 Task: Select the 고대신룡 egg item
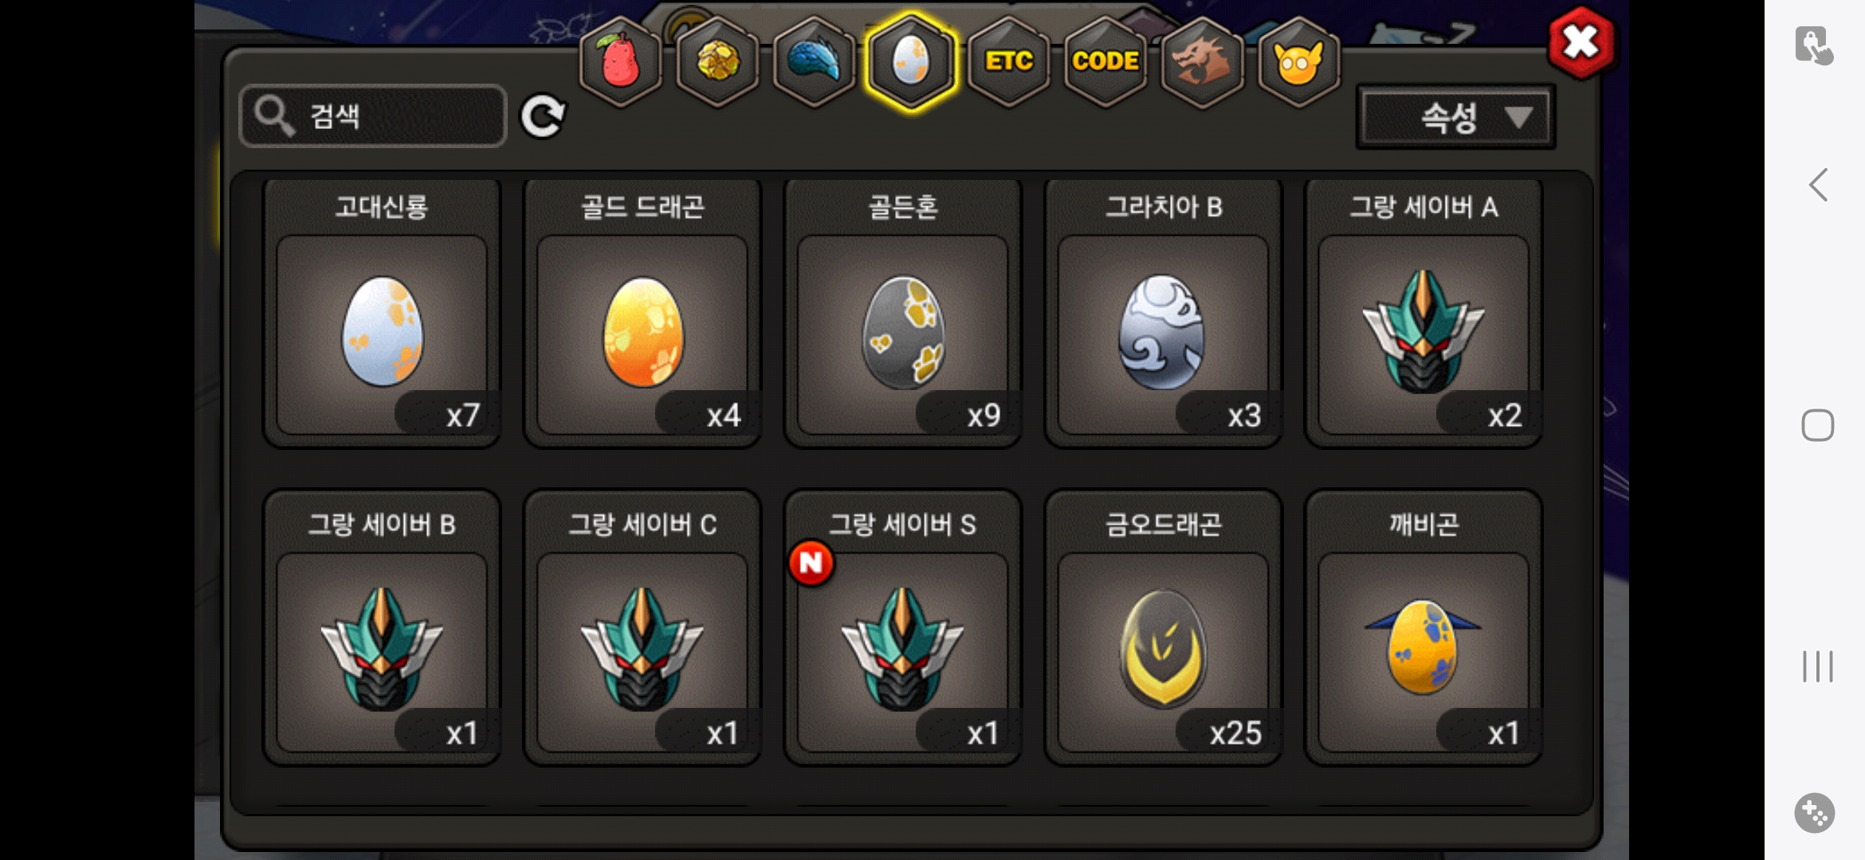pyautogui.click(x=382, y=313)
